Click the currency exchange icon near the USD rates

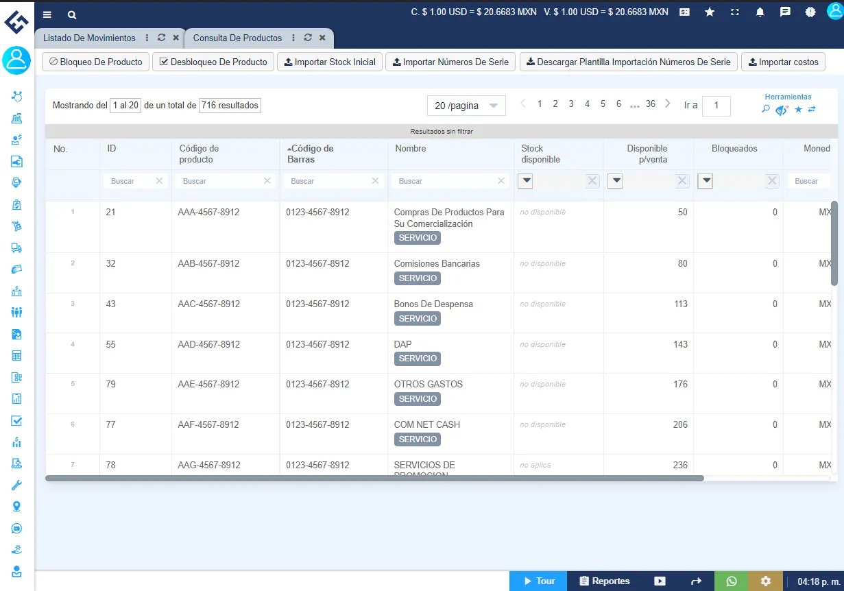(x=684, y=12)
